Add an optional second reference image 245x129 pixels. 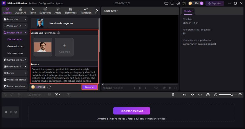tap(64, 47)
